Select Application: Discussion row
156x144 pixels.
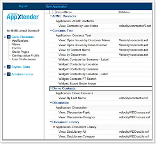pyautogui.click(x=101, y=107)
